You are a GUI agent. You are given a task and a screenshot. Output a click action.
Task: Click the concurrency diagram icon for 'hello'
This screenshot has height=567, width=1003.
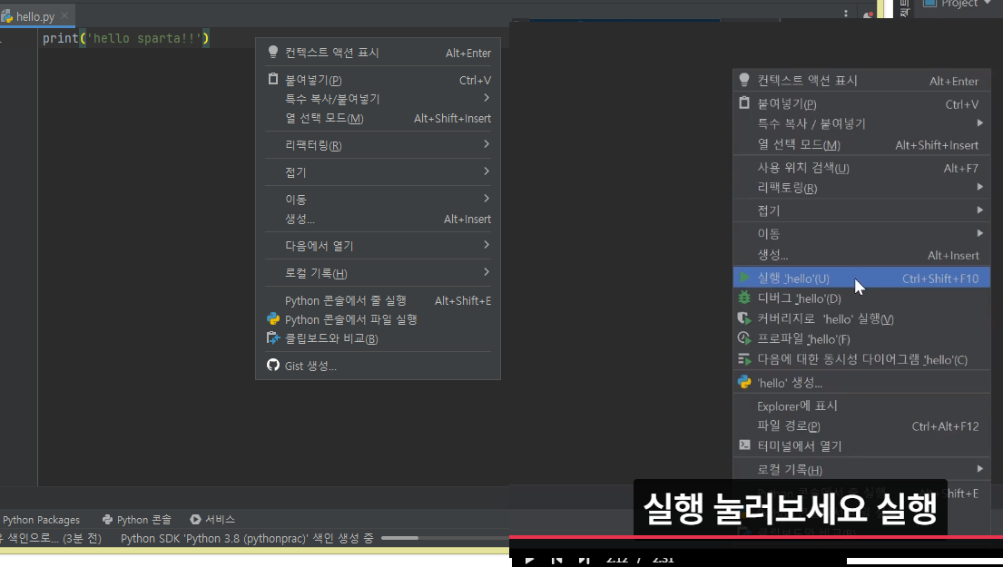coord(744,359)
